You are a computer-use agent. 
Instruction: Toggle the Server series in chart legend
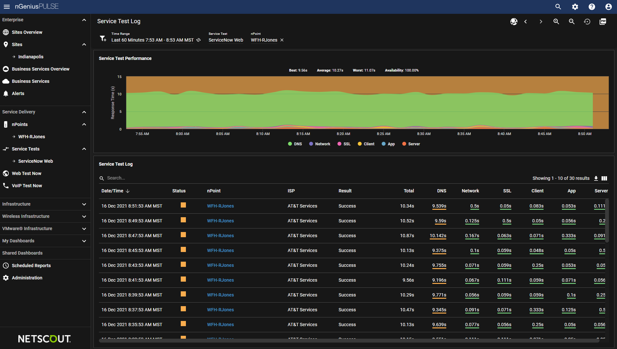(x=411, y=144)
